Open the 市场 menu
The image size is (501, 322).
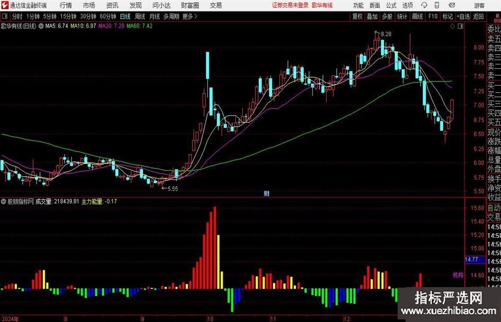click(89, 5)
